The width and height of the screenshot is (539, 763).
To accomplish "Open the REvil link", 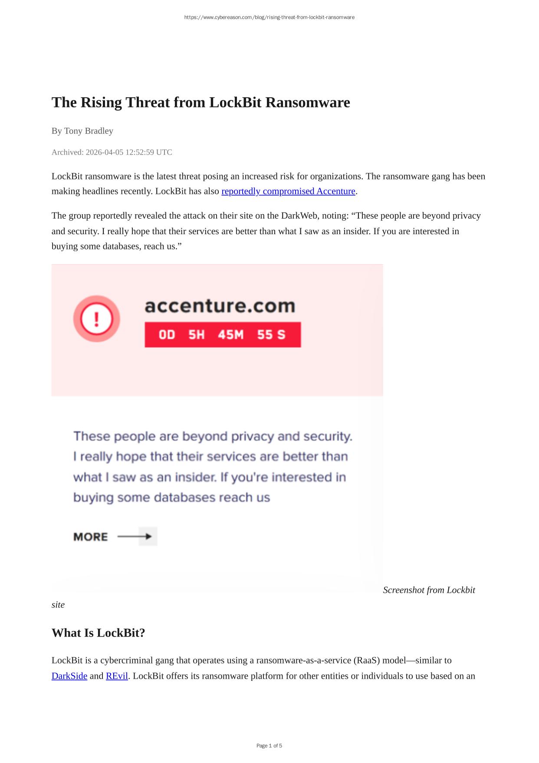I will point(117,676).
